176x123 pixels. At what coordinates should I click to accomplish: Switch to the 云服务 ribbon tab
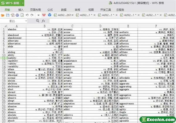point(120,10)
